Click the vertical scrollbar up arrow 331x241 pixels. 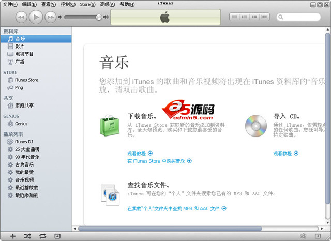tap(327, 29)
